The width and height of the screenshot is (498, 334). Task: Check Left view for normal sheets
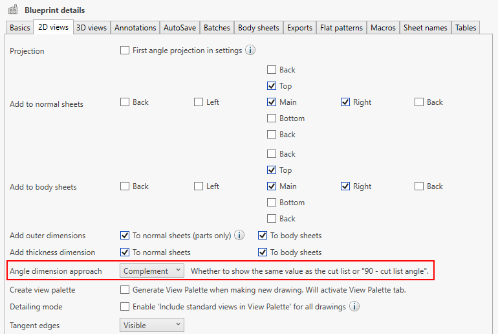199,102
